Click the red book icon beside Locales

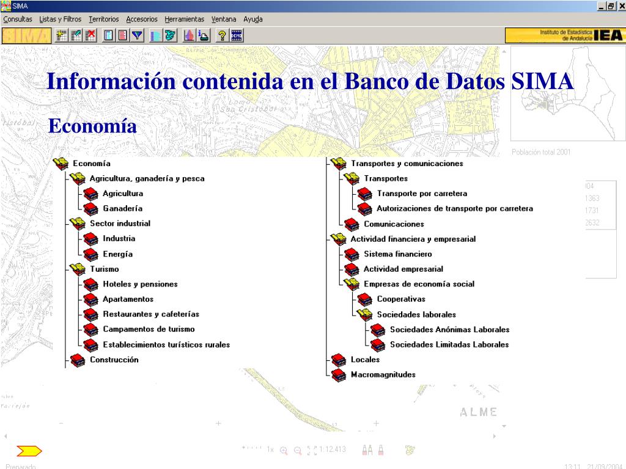[x=339, y=360]
